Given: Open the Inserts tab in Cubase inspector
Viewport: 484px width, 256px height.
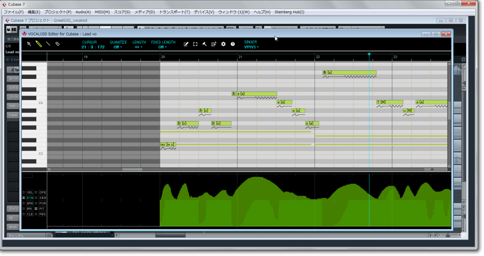Looking at the screenshot, I should coord(13,115).
